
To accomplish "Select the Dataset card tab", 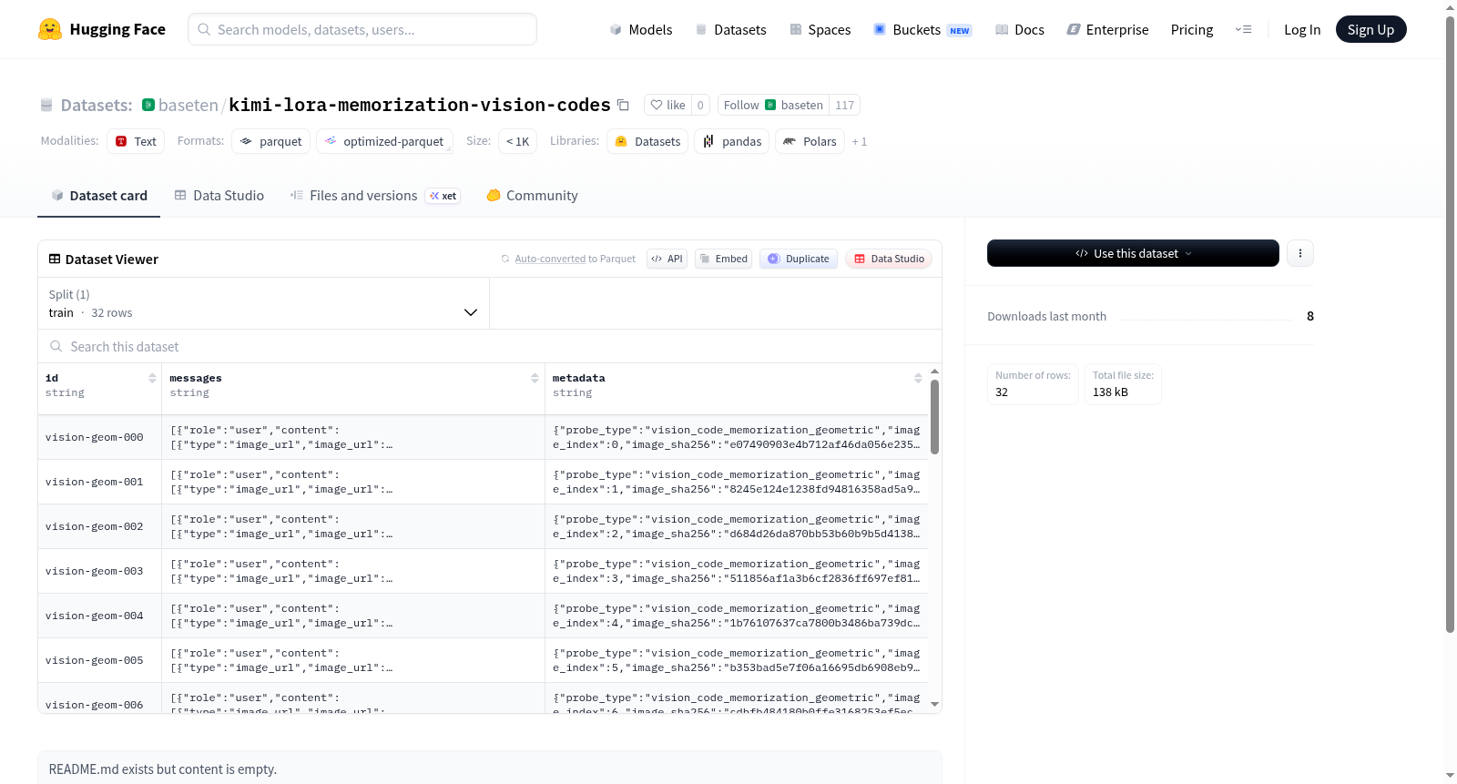I will [99, 196].
